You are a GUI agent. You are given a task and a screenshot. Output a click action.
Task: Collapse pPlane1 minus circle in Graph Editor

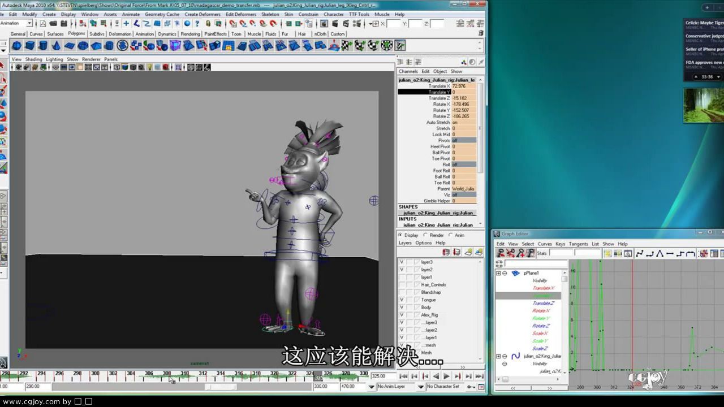[505, 273]
